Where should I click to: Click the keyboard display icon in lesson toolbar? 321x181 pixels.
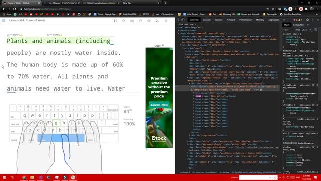click(132, 21)
